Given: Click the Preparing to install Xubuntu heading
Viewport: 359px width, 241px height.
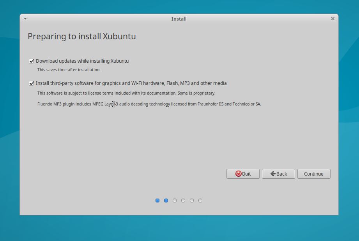Looking at the screenshot, I should point(82,36).
